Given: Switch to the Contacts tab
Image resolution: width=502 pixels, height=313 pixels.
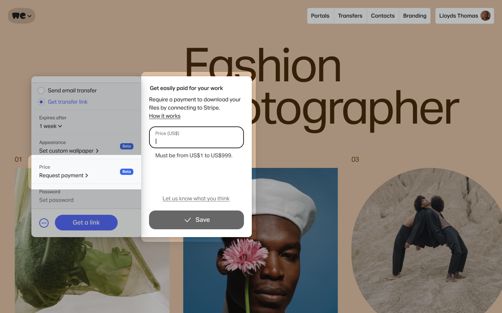Looking at the screenshot, I should point(382,16).
